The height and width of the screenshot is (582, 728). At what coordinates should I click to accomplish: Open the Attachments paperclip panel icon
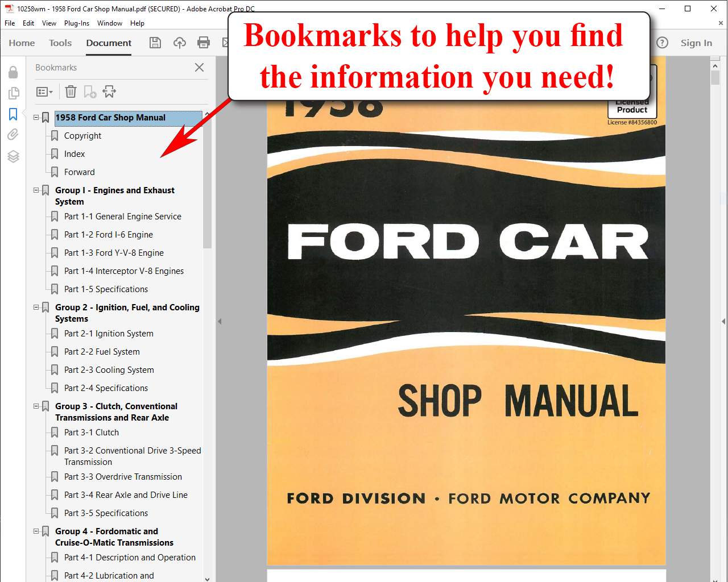[13, 135]
